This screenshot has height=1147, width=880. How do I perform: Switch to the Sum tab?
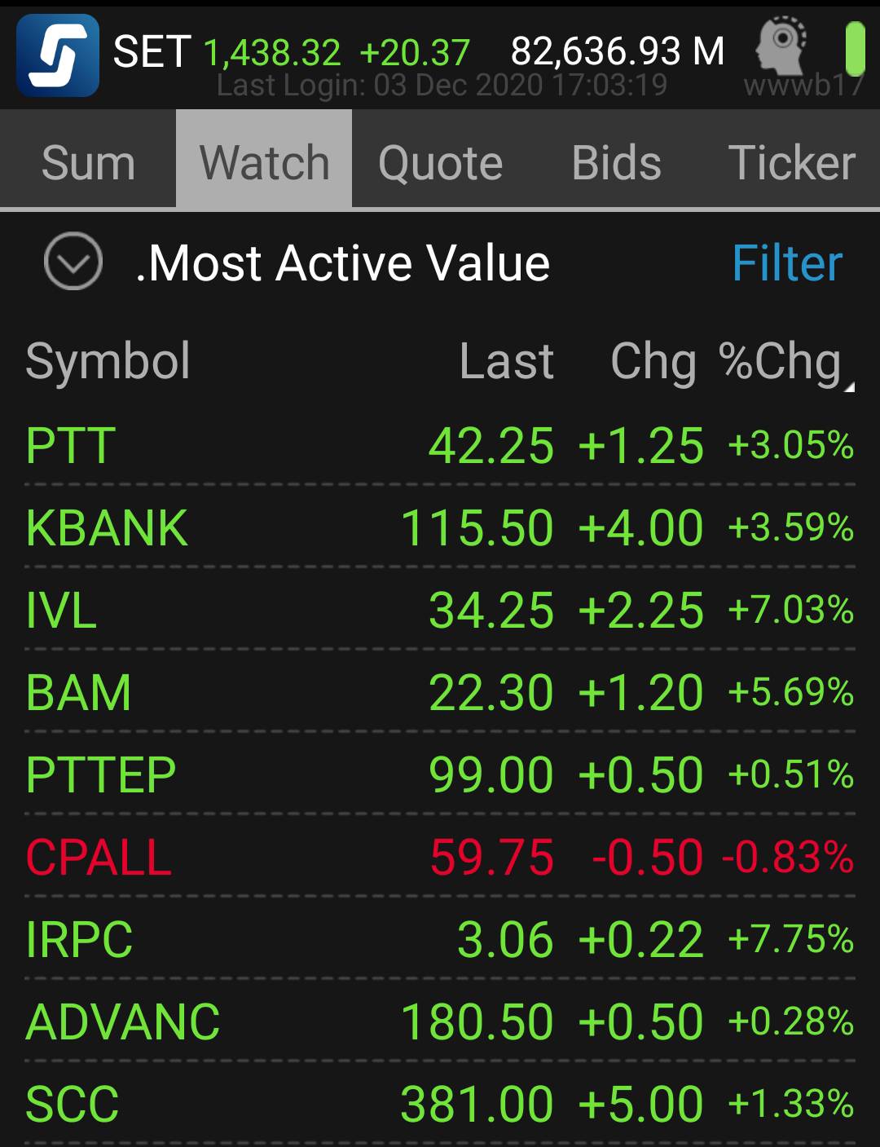pyautogui.click(x=88, y=162)
